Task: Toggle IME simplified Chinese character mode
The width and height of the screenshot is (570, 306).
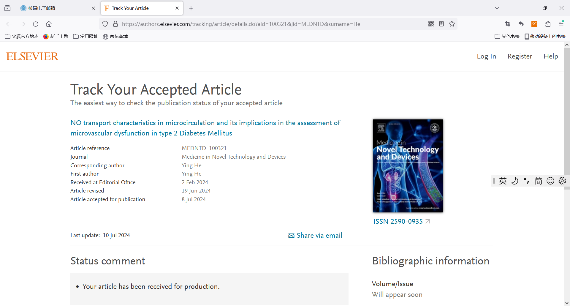Action: 538,181
